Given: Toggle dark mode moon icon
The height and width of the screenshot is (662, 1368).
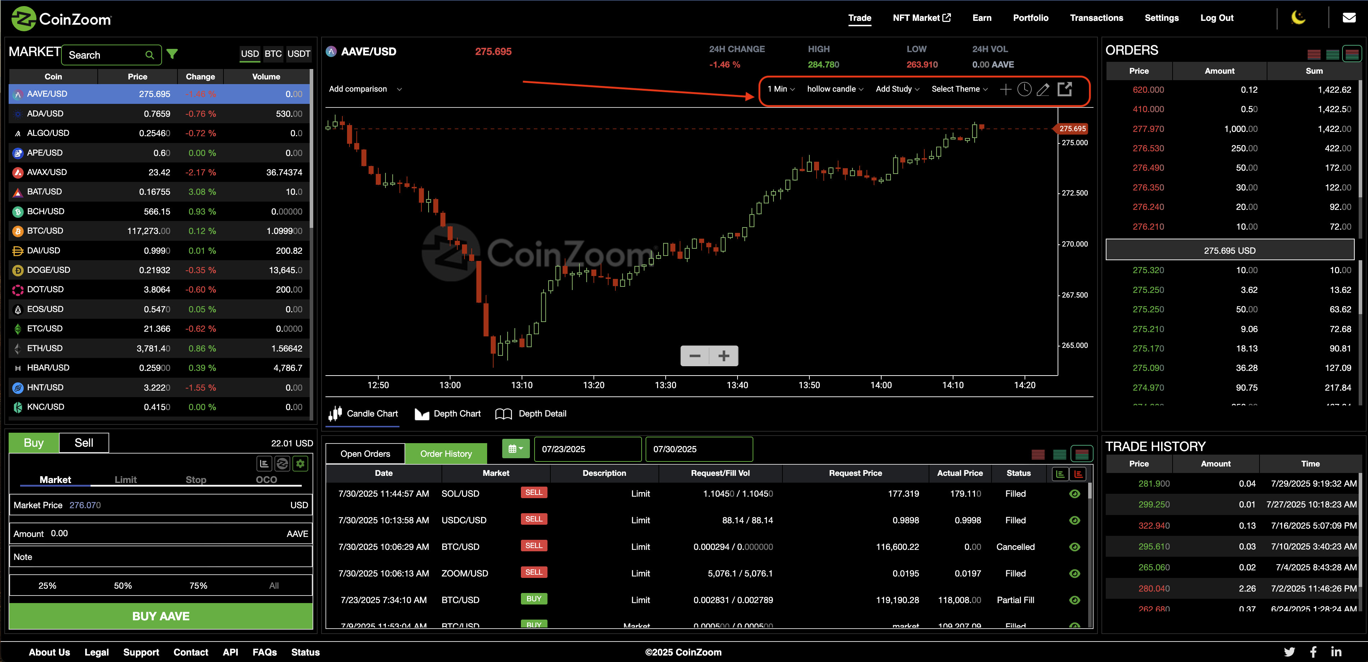Looking at the screenshot, I should coord(1298,18).
